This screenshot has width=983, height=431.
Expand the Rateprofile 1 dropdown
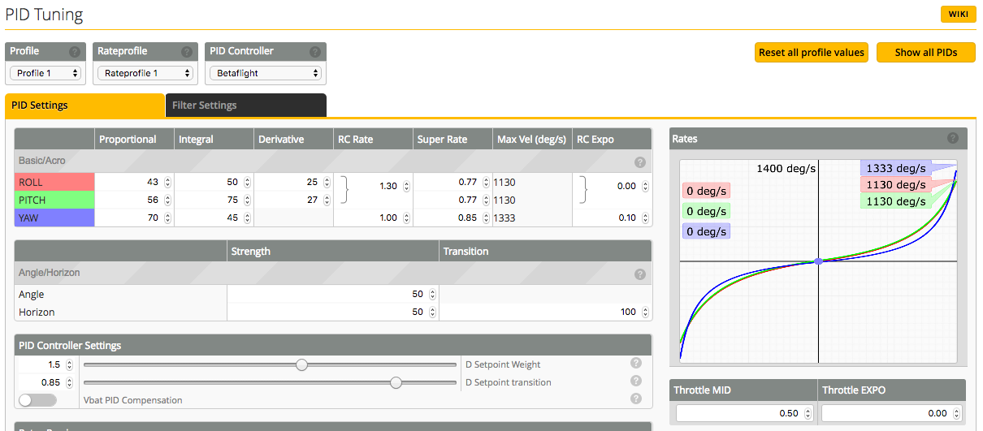(x=145, y=73)
